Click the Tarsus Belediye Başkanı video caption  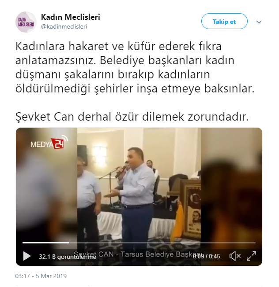click(x=137, y=254)
